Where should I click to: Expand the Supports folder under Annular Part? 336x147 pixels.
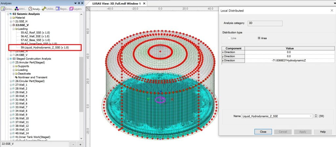[13, 66]
